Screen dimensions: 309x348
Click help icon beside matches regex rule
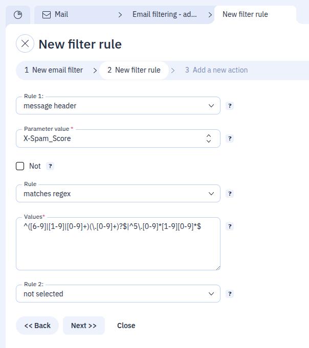point(230,194)
